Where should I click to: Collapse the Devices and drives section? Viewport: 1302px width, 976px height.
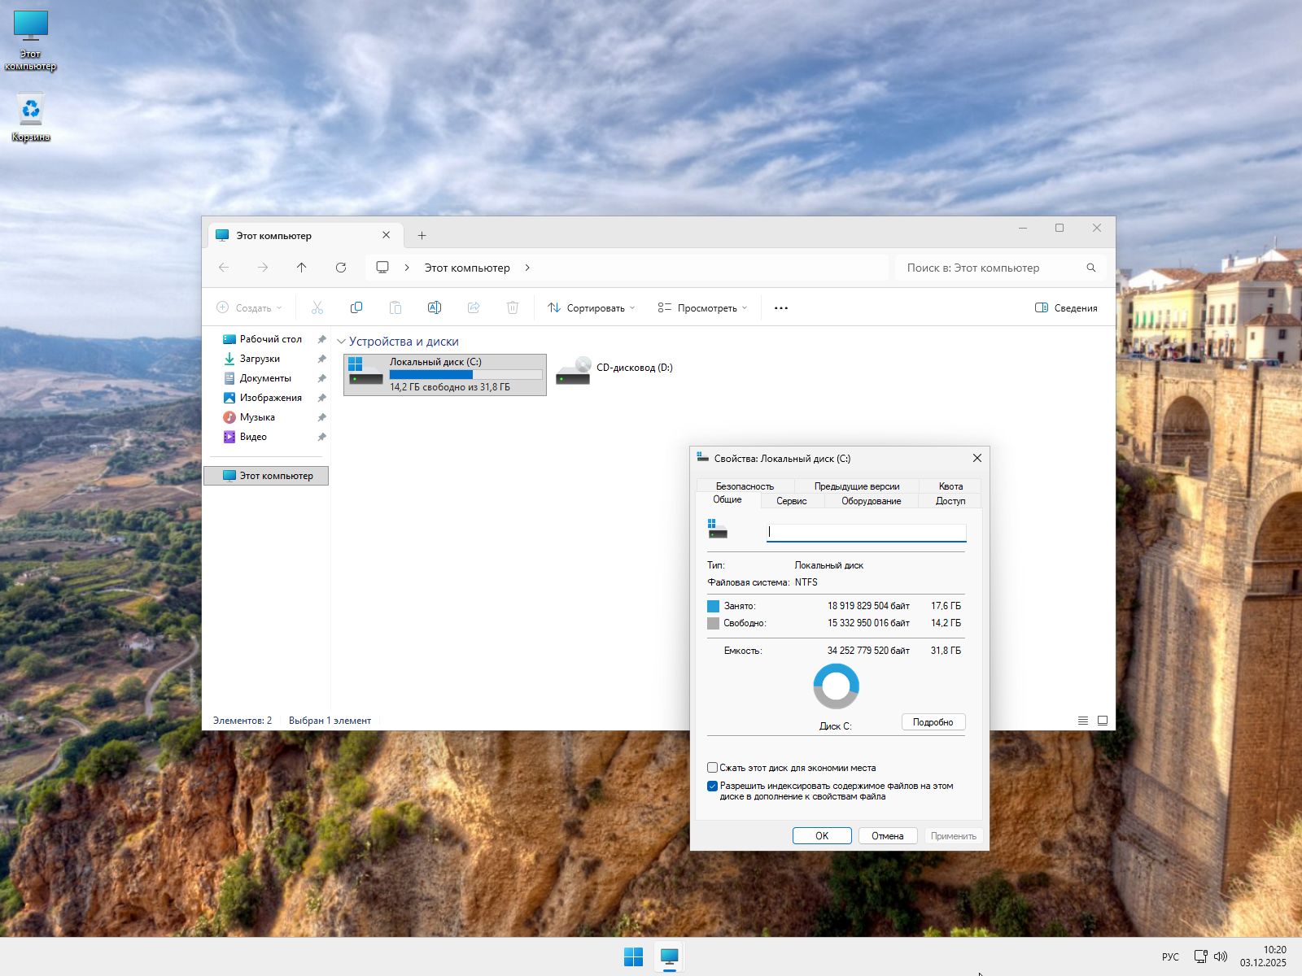342,342
